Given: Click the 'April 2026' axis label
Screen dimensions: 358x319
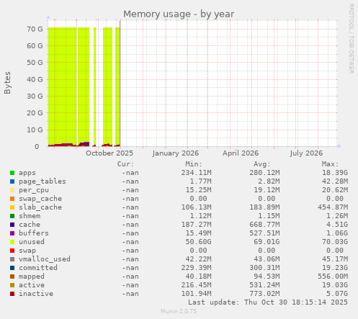Looking at the screenshot, I should click(241, 153).
